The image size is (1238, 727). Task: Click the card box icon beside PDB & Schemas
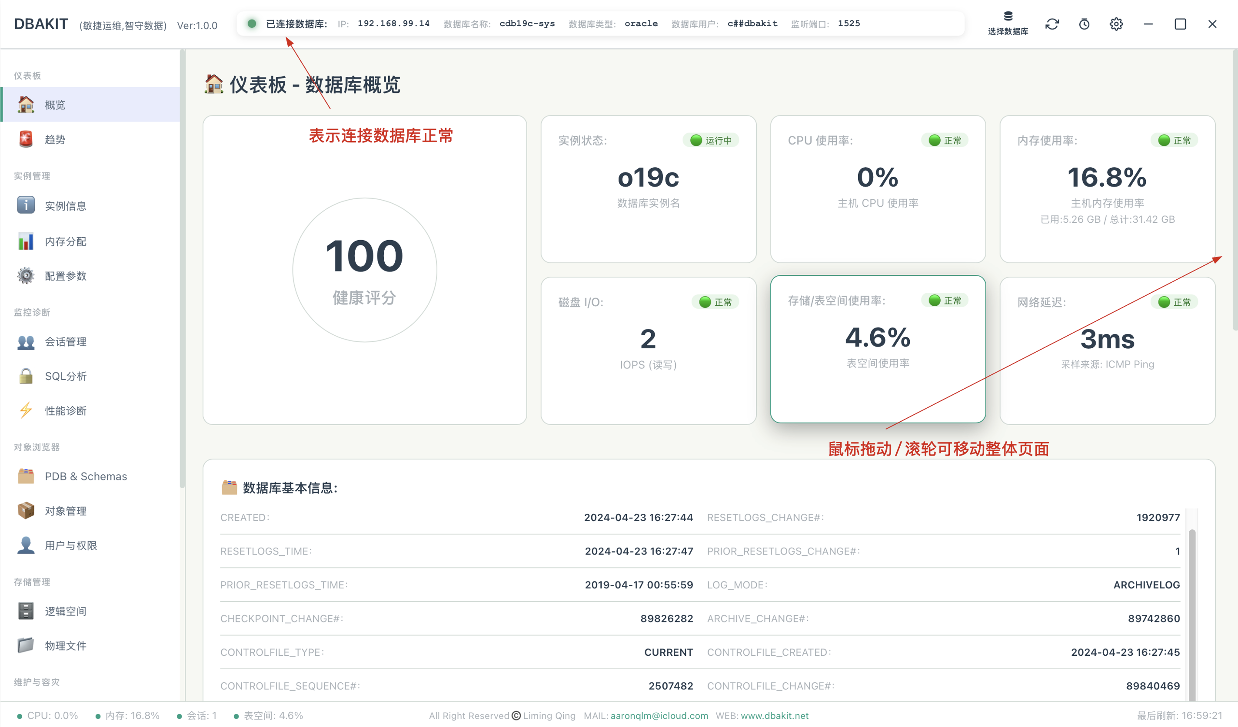[26, 476]
